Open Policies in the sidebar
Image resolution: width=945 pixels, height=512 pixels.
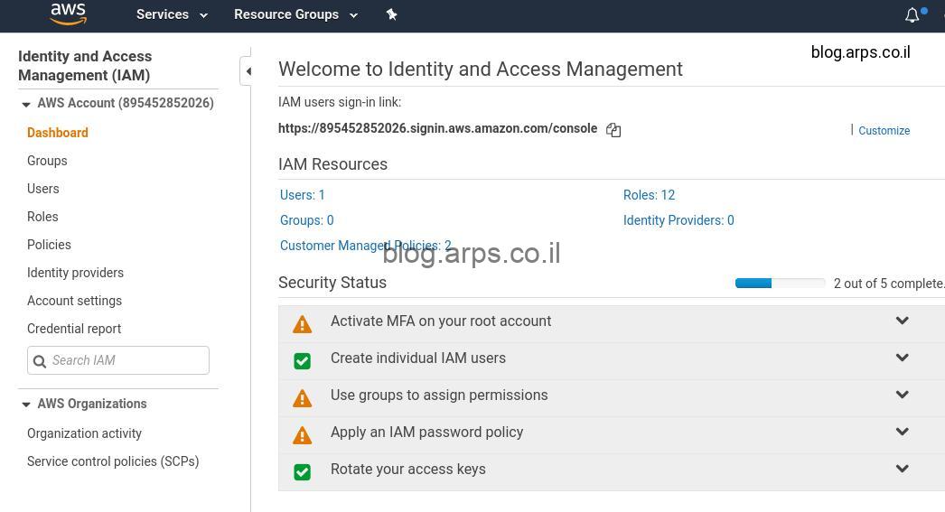coord(49,245)
